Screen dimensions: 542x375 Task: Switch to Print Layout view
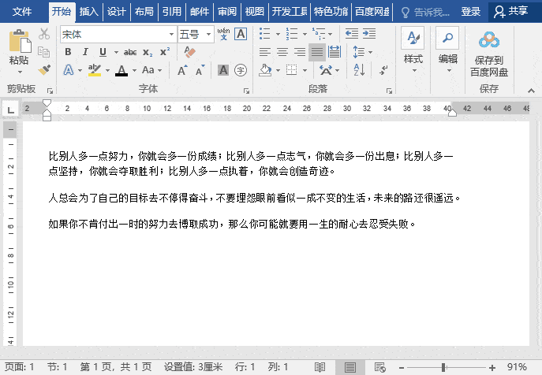[349, 367]
